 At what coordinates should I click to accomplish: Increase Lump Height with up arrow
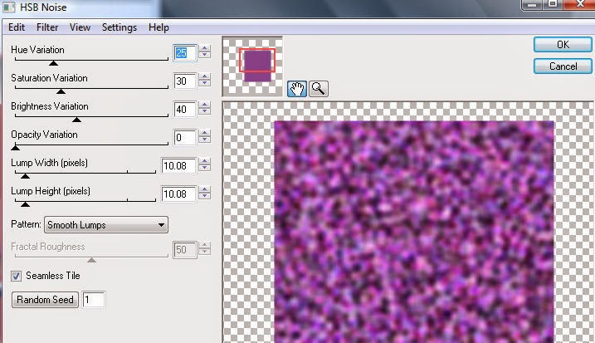click(204, 189)
